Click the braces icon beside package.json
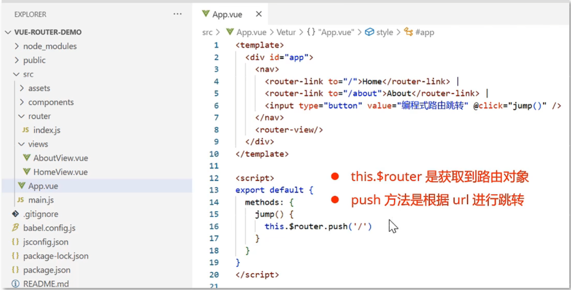Screen dimensions: 571x290 [16, 270]
